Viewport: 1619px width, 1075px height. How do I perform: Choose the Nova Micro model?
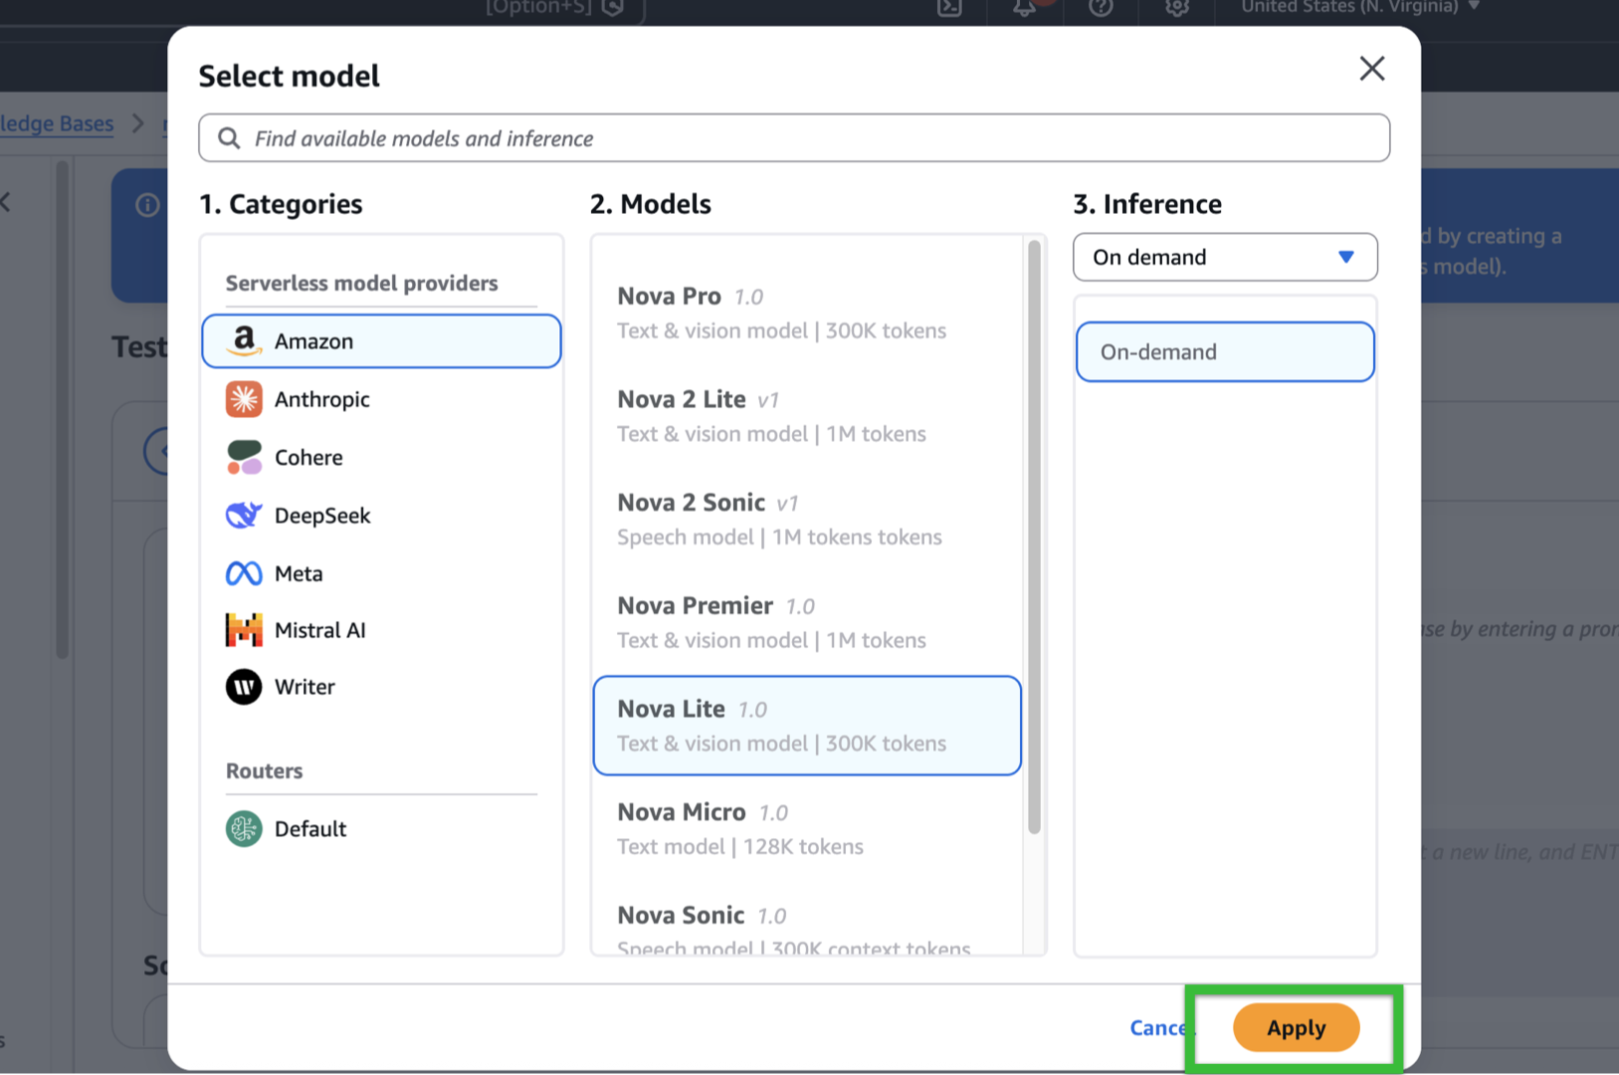pyautogui.click(x=806, y=828)
